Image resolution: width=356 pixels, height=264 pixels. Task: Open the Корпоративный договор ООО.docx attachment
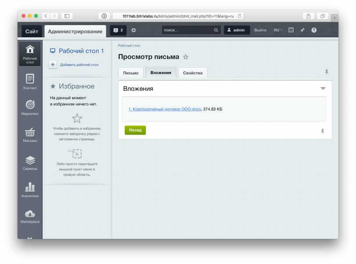[164, 109]
